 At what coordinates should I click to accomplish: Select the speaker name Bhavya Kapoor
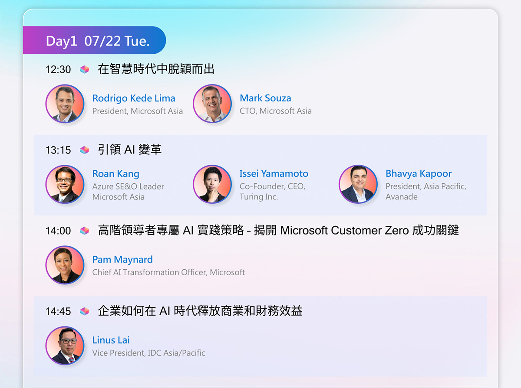419,174
